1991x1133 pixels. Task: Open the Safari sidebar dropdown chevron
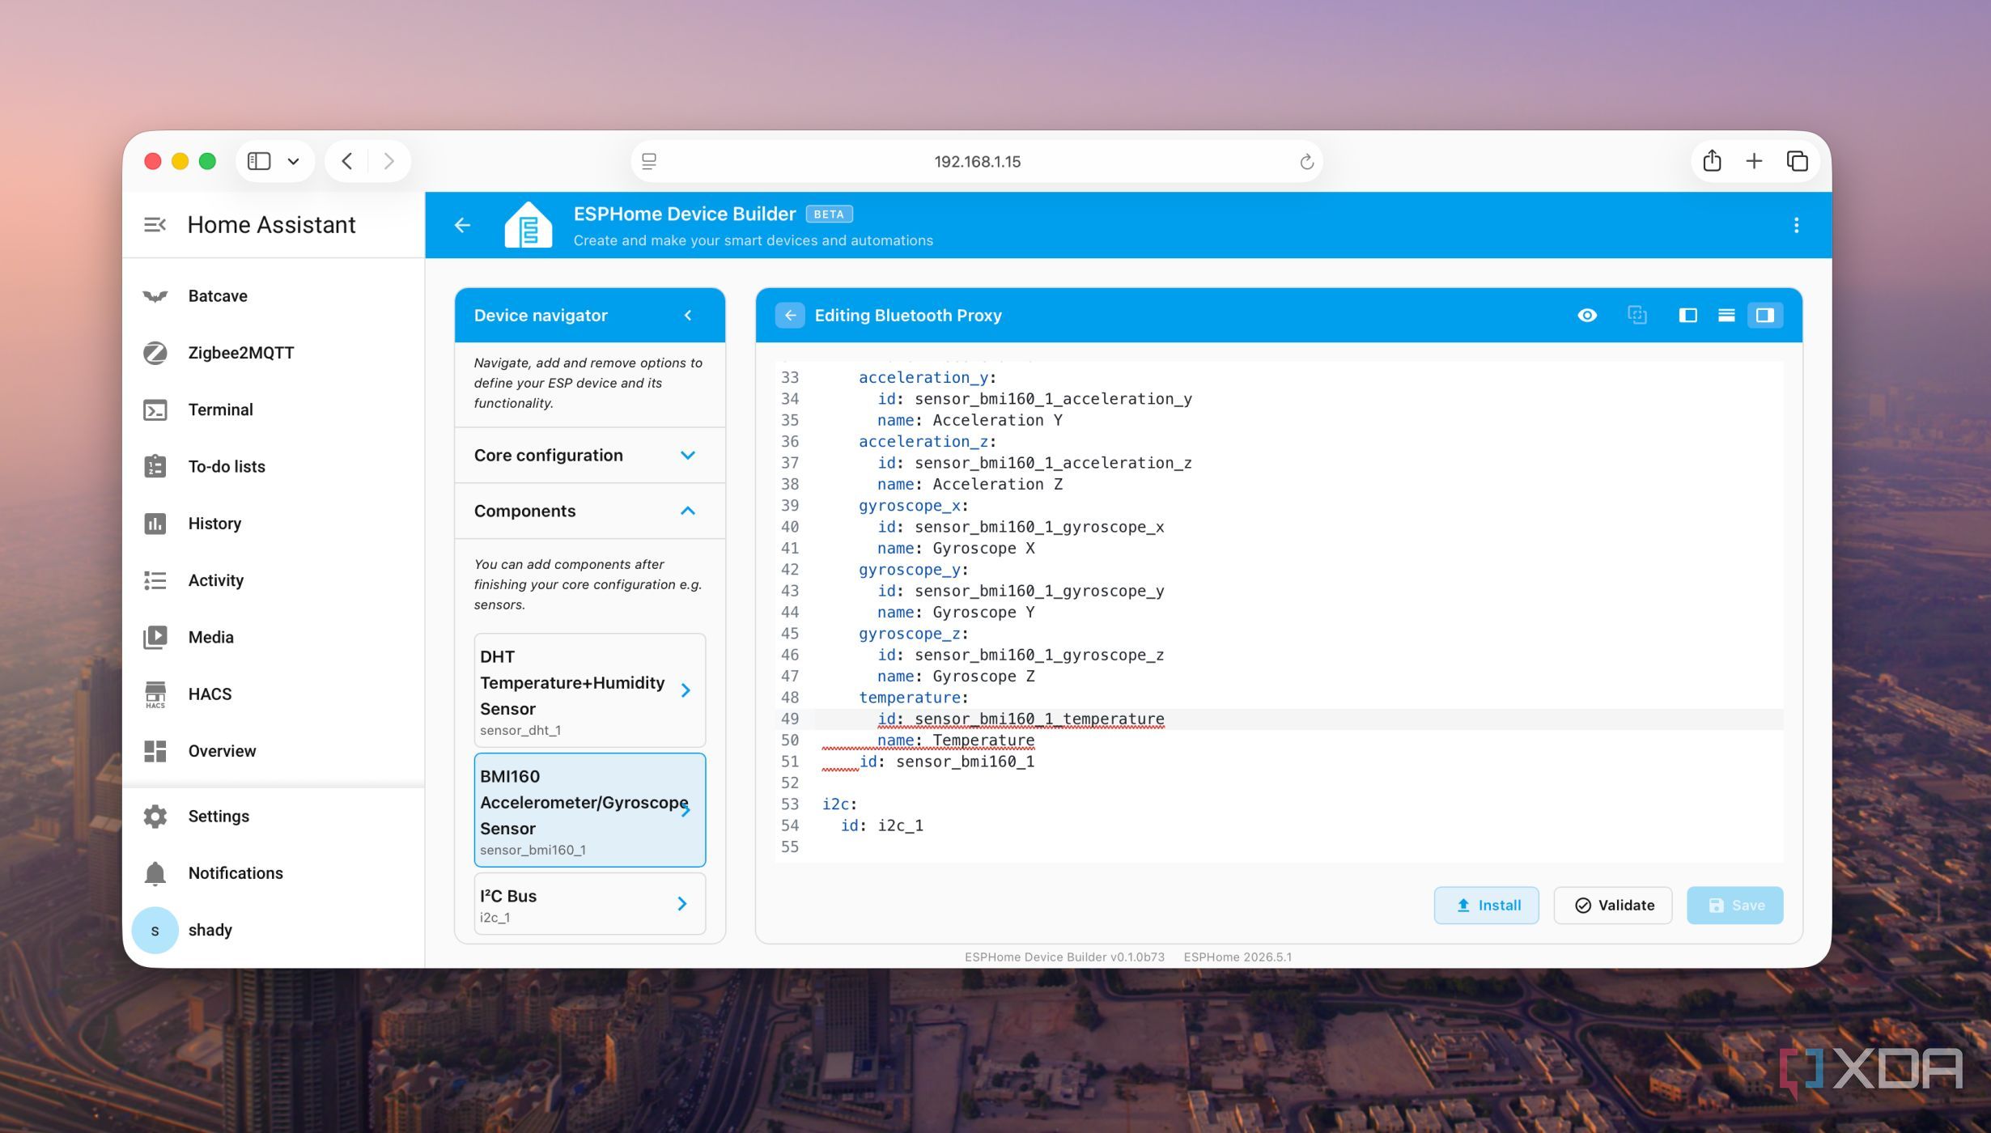pos(294,161)
